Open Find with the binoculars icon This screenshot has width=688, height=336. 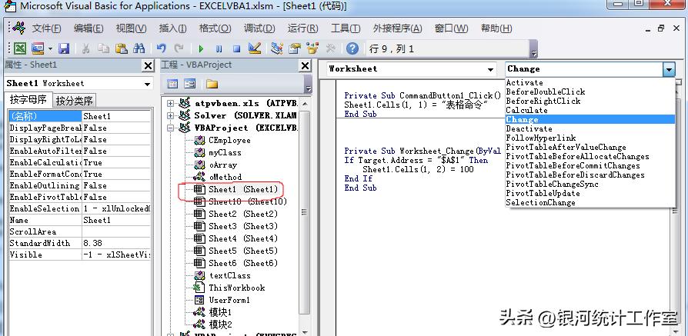tap(139, 48)
